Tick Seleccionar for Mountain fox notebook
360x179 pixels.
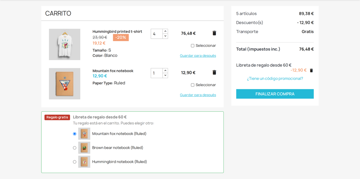193,85
